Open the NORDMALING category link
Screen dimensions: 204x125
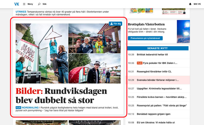(30, 108)
